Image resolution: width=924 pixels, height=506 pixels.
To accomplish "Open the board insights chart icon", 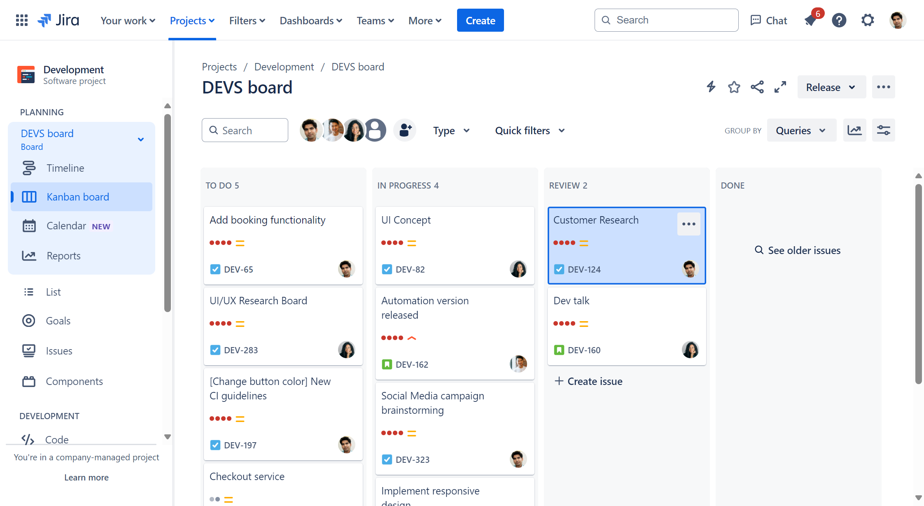I will 854,131.
